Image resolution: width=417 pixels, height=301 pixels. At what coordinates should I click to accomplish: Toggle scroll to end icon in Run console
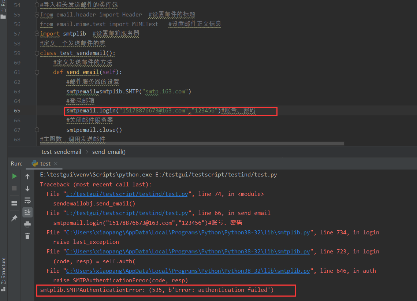tap(27, 212)
